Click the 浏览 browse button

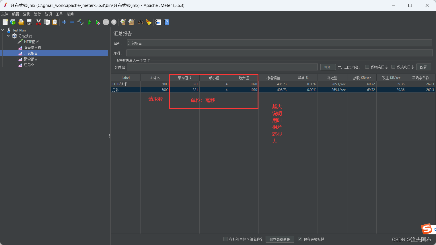[x=328, y=67]
